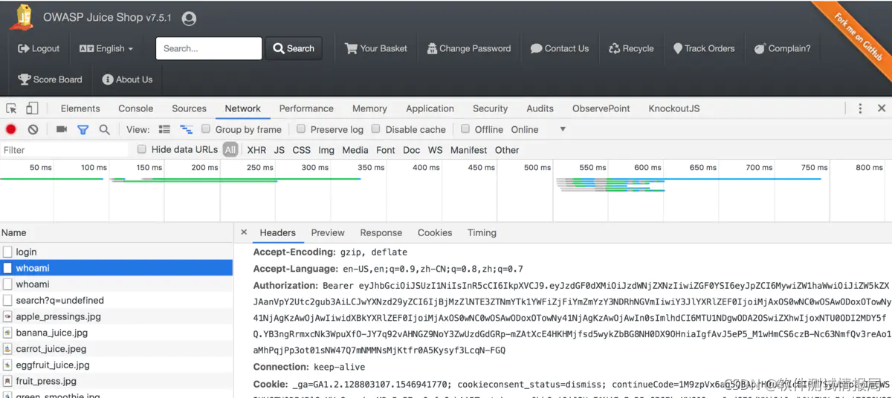Clear the network log icon
The height and width of the screenshot is (398, 892).
pos(33,129)
